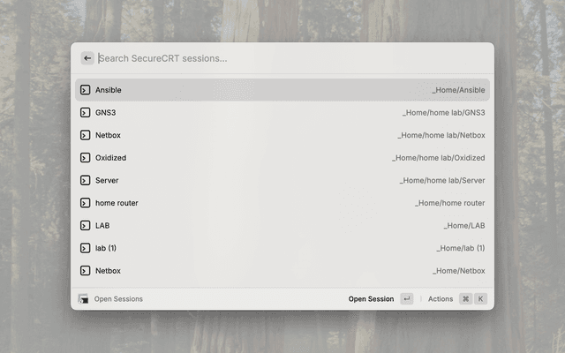565x353 pixels.
Task: Click the _Home/Netbox path text
Action: click(x=459, y=271)
